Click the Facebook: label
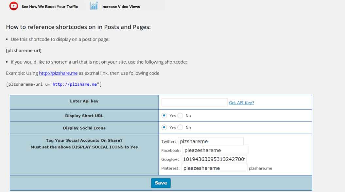345x192 pixels. (x=171, y=151)
